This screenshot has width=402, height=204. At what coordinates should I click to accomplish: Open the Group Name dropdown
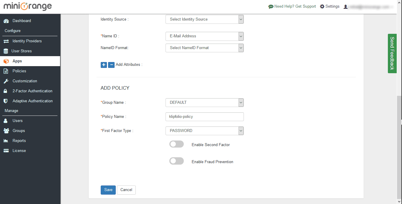[x=205, y=103]
